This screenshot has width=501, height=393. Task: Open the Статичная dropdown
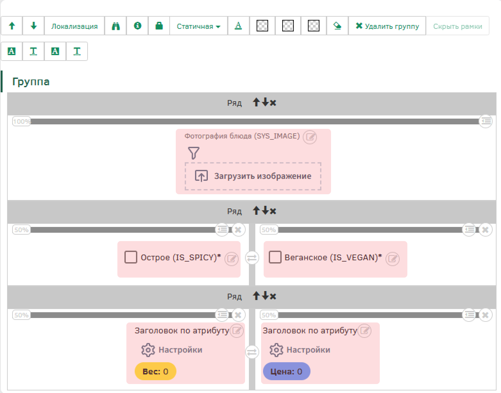click(x=198, y=26)
